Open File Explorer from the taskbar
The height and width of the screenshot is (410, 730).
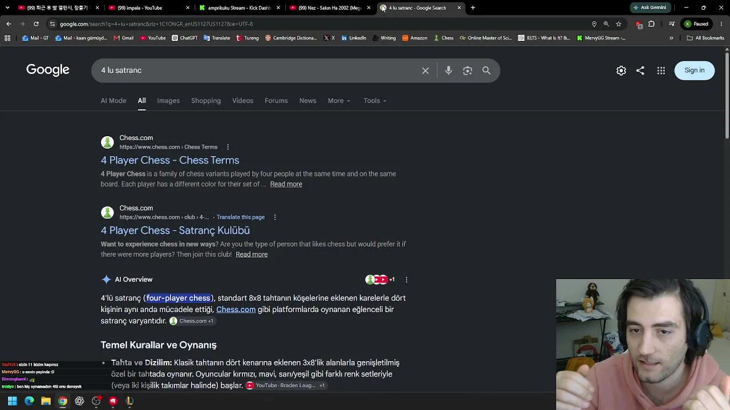[46, 401]
